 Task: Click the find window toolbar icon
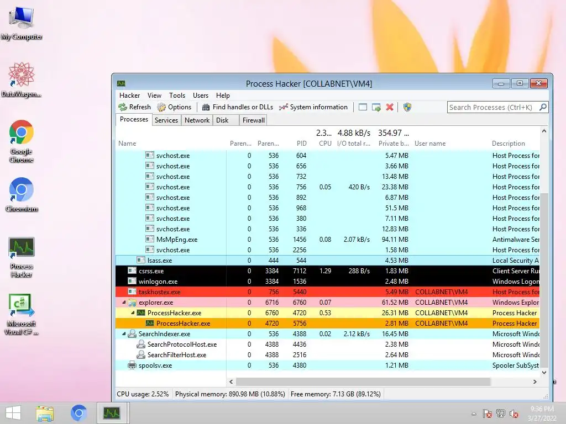[363, 107]
